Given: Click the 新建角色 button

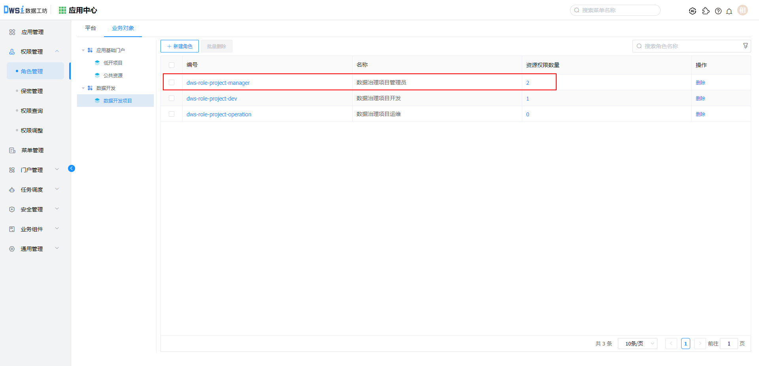Looking at the screenshot, I should point(179,46).
